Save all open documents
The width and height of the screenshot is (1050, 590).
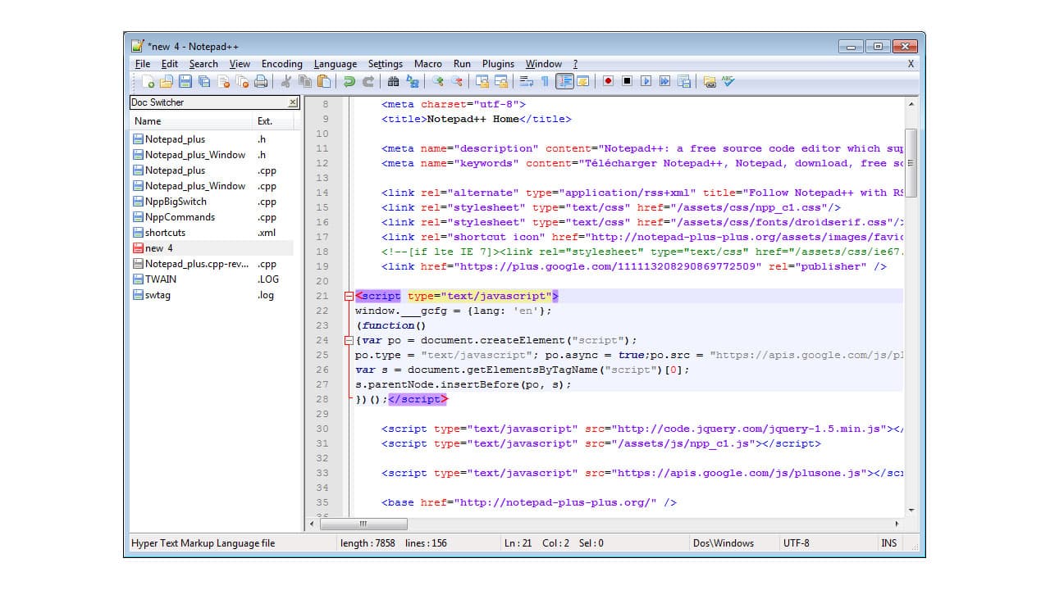point(203,81)
